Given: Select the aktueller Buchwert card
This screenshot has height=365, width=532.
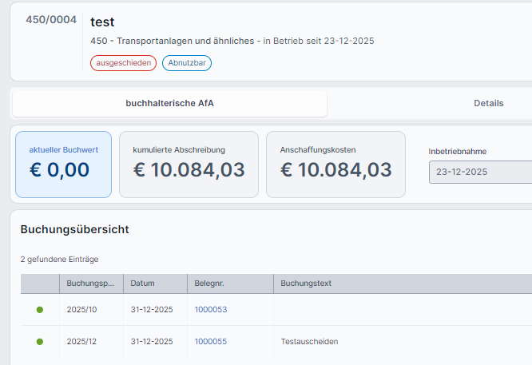Looking at the screenshot, I should coord(63,164).
